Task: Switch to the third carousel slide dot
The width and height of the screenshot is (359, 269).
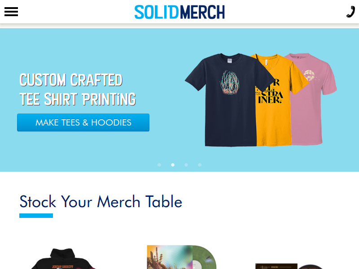Action: 186,165
